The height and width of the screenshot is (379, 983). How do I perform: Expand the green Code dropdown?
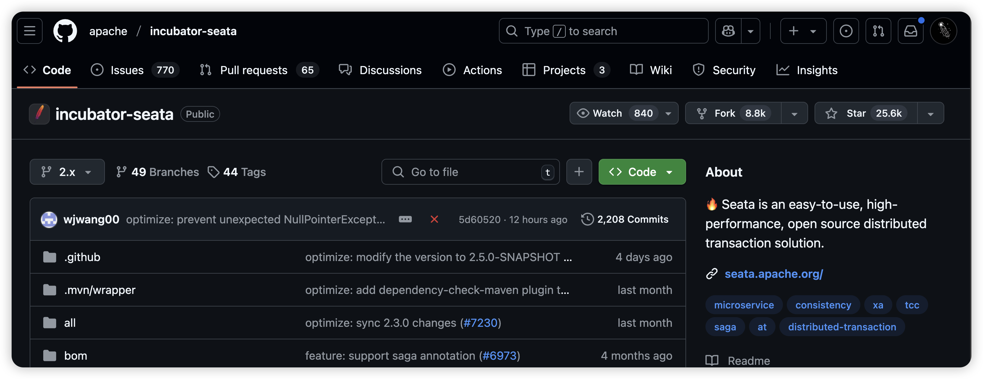(642, 172)
